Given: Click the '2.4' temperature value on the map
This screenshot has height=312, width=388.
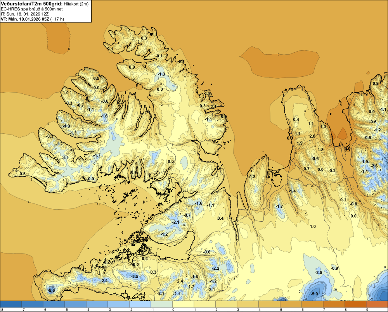Looking at the screenshot, I should (x=180, y=281).
